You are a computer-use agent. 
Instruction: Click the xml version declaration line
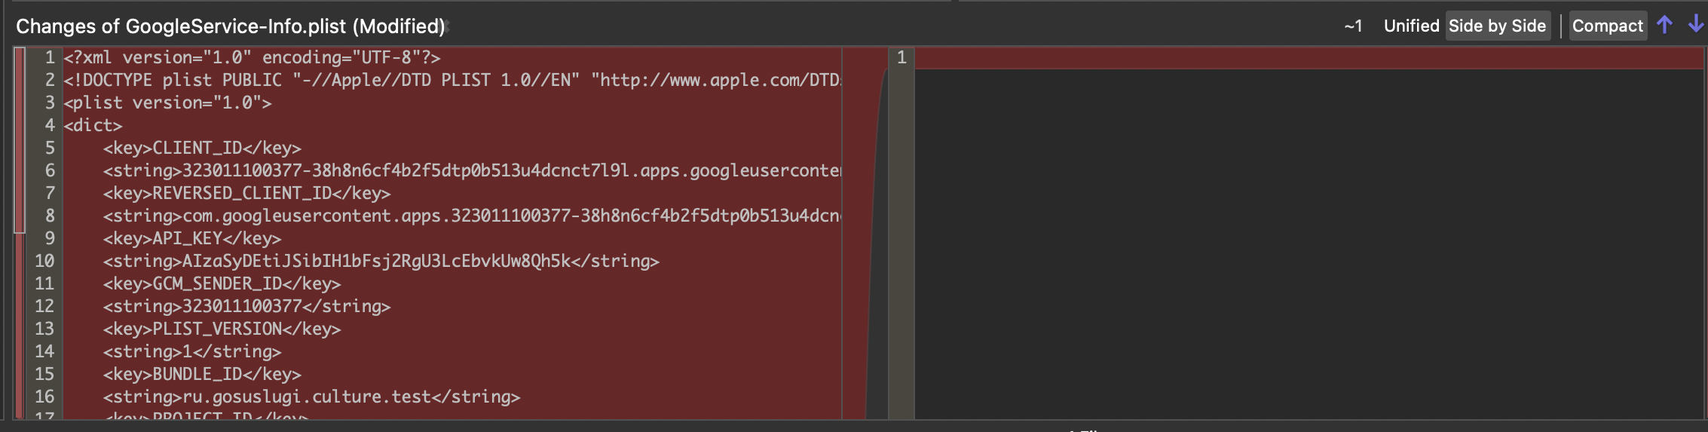point(252,57)
